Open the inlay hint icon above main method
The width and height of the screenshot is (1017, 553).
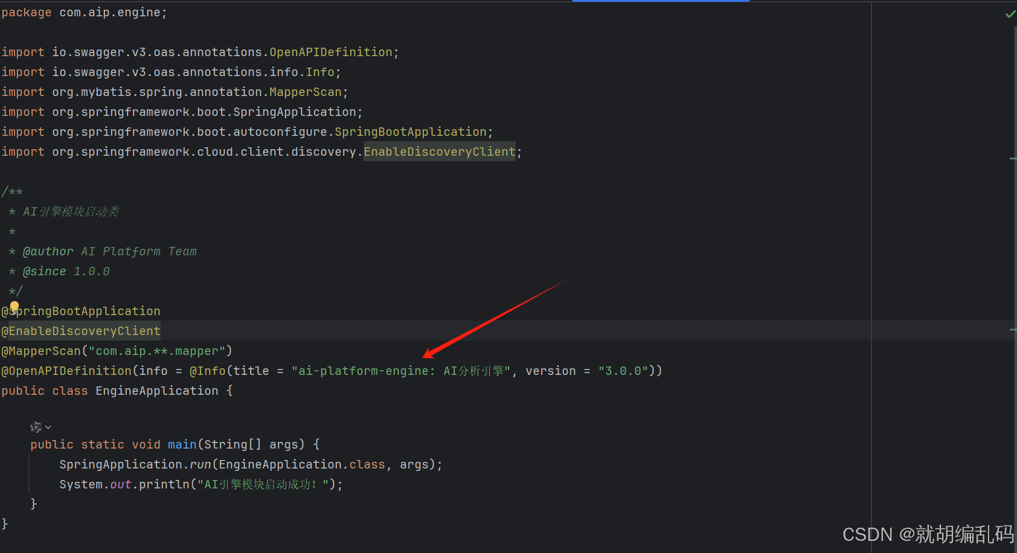(36, 427)
